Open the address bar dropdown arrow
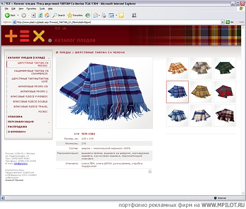The width and height of the screenshot is (246, 209). (222, 22)
